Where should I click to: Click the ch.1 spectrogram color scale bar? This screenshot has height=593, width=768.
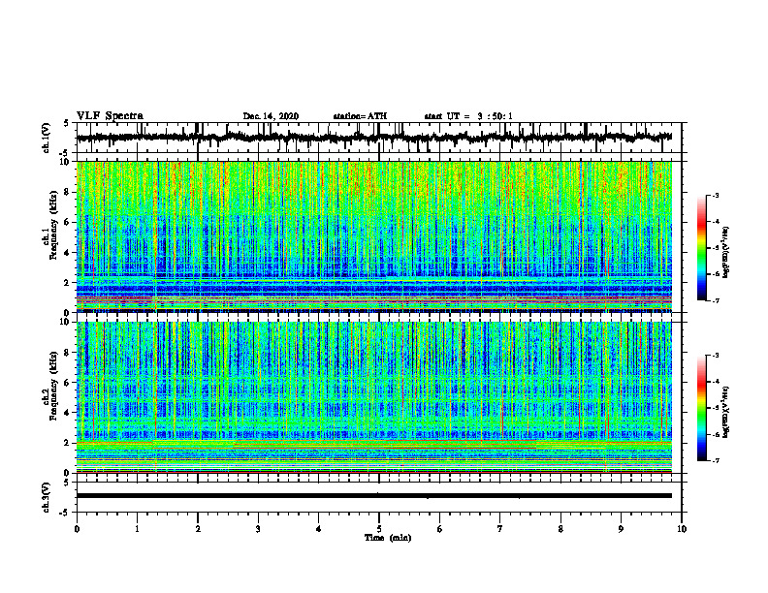701,248
